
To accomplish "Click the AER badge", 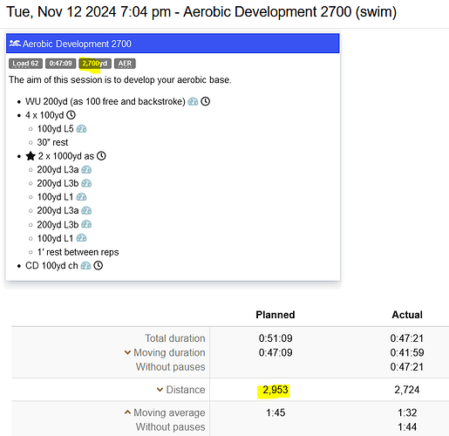I will [x=125, y=64].
